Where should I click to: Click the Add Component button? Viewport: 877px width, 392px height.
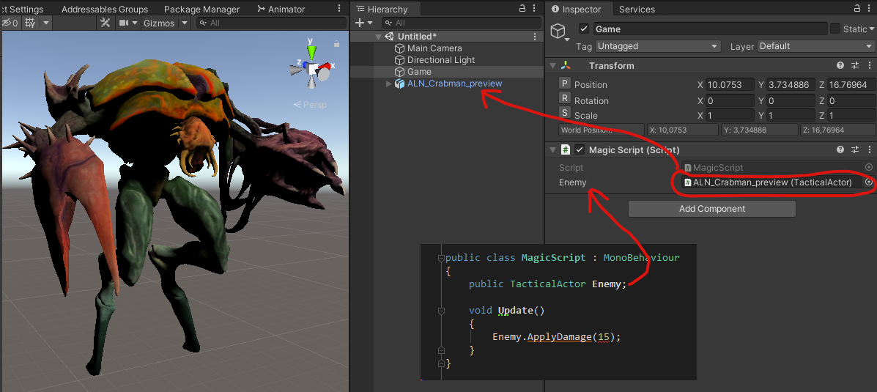[x=711, y=209]
